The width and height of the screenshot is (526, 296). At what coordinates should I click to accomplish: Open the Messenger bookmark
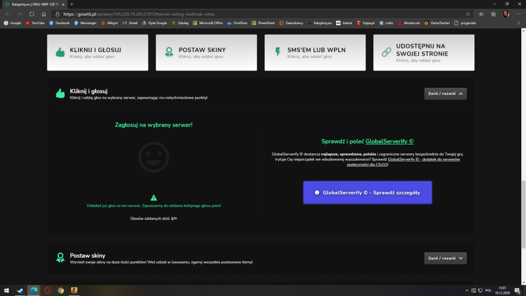pos(85,23)
